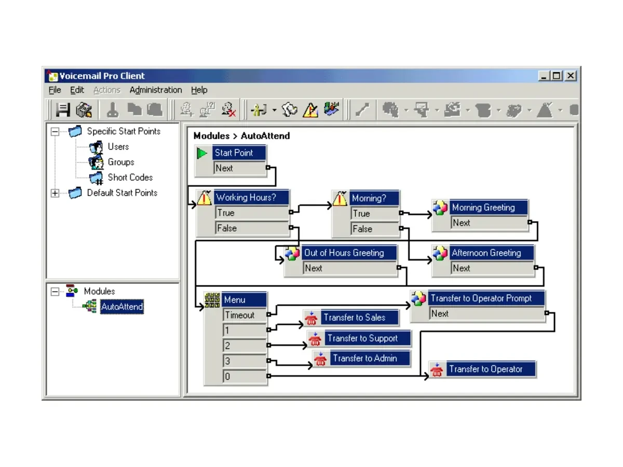
Task: Click the Morning Greeting colored balls icon
Action: click(440, 208)
